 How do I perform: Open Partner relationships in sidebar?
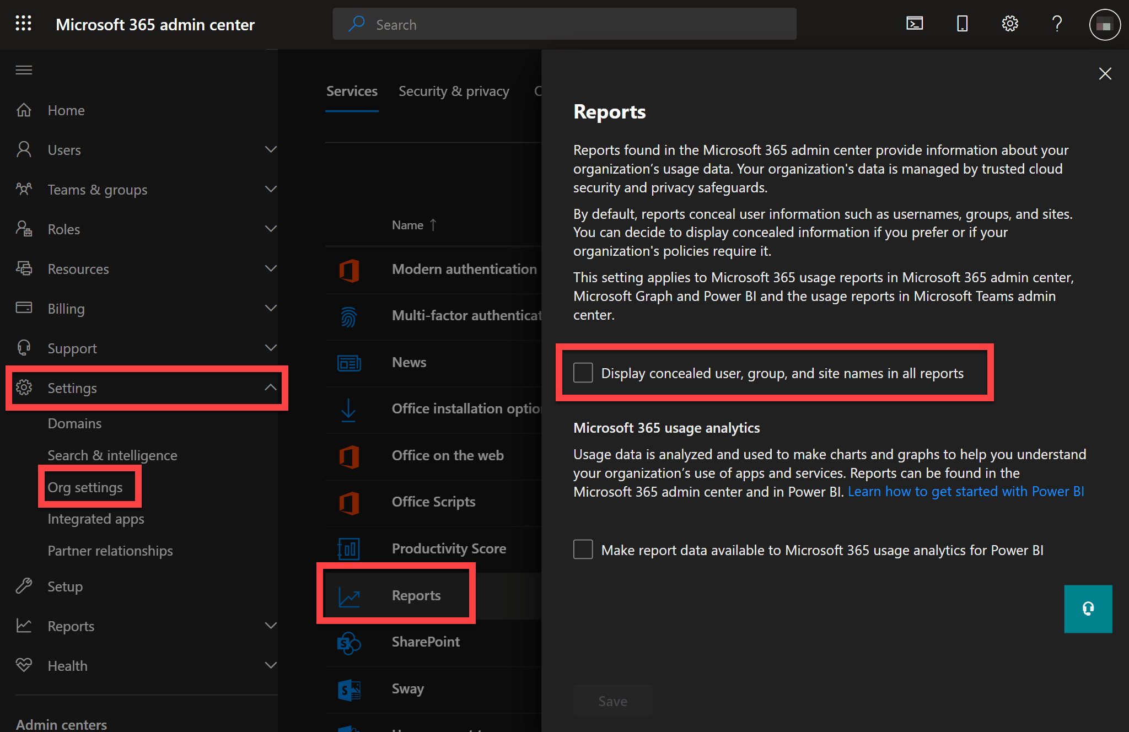point(110,551)
